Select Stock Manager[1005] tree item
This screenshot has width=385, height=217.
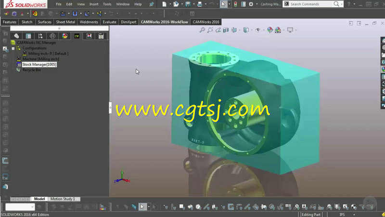pyautogui.click(x=39, y=65)
